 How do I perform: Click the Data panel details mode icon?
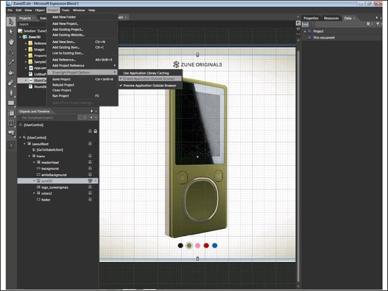(312, 24)
